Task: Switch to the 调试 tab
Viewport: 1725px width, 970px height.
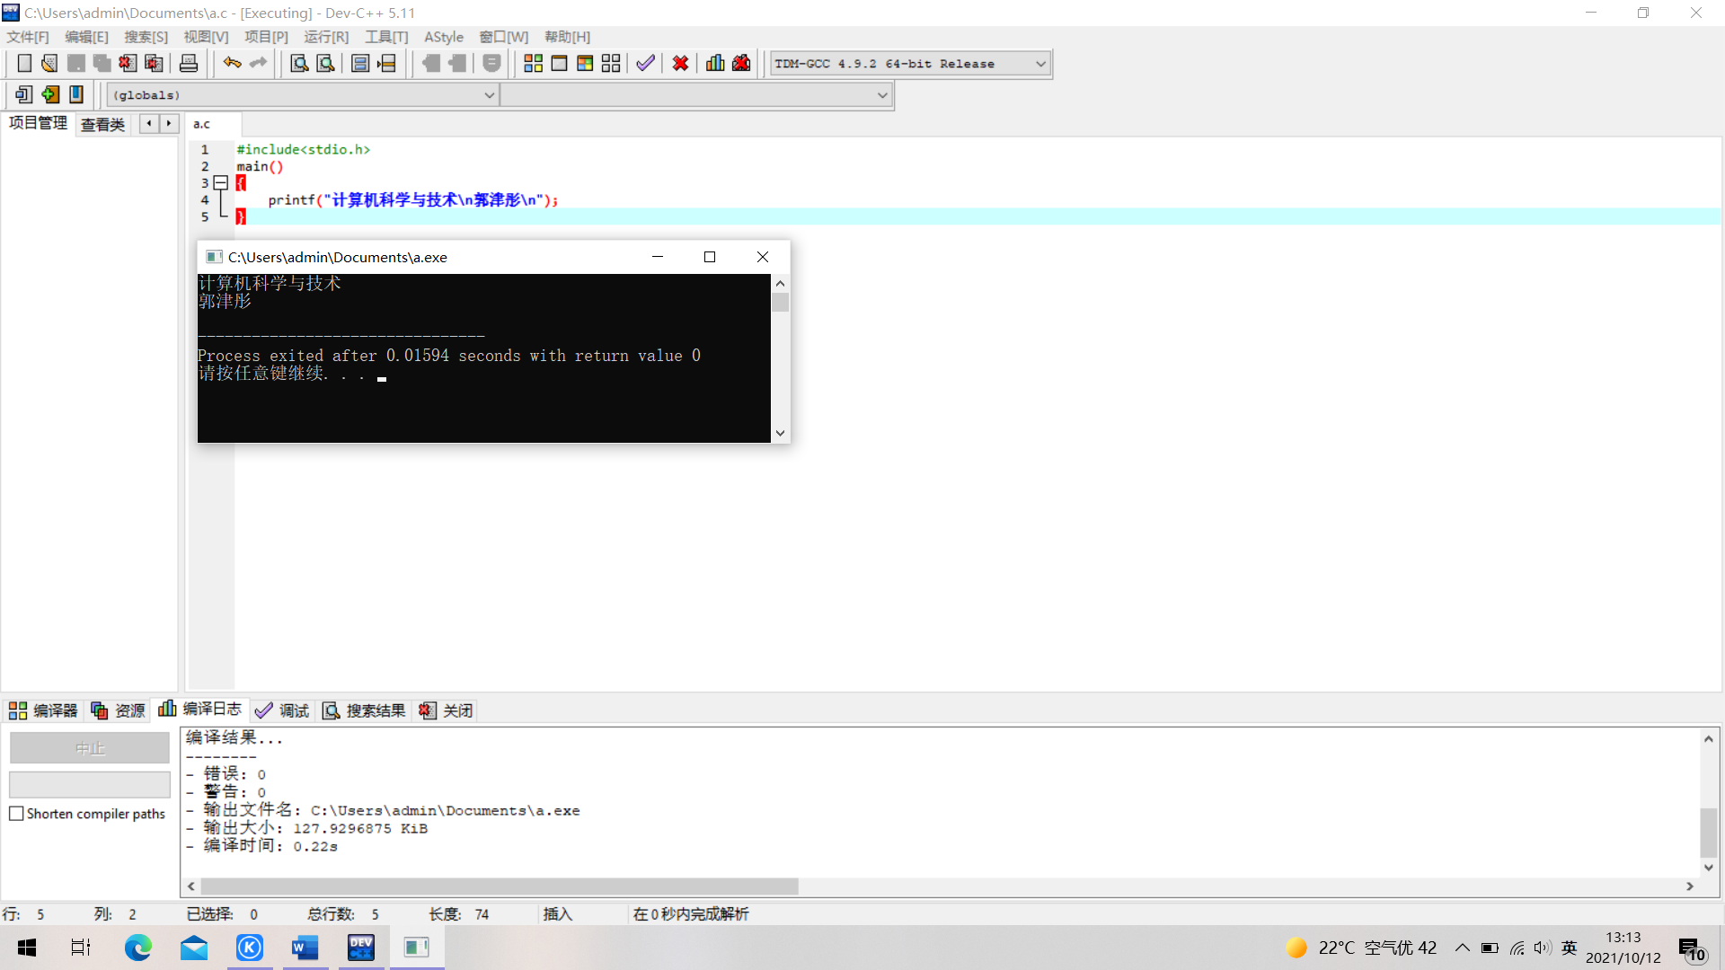Action: pyautogui.click(x=282, y=710)
